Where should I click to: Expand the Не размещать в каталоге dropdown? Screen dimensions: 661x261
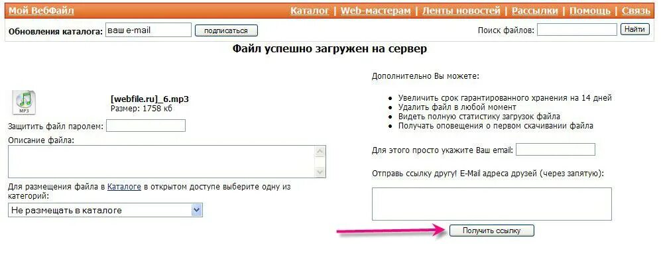click(x=105, y=210)
